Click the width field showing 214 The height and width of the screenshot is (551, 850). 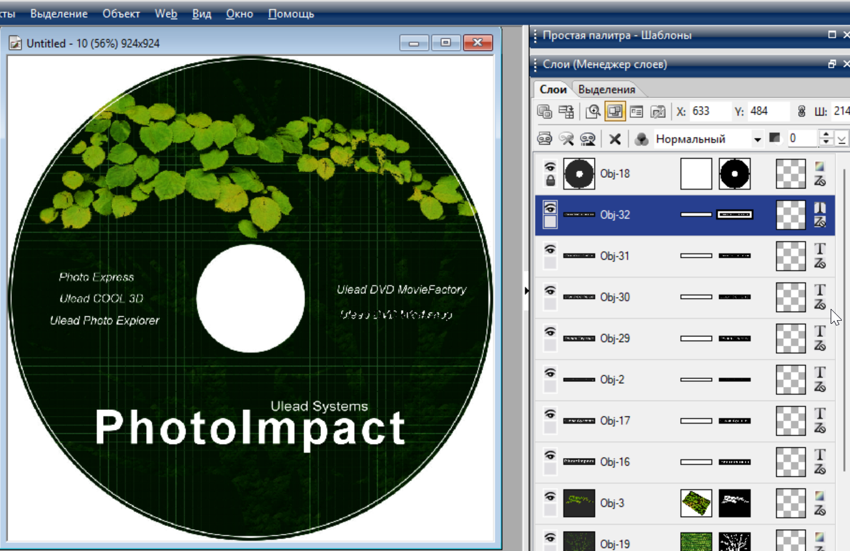pyautogui.click(x=840, y=112)
